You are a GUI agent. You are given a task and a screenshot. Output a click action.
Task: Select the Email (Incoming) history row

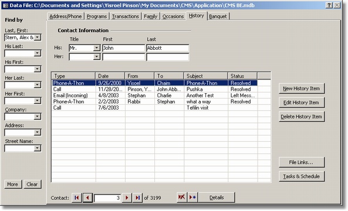coord(155,96)
